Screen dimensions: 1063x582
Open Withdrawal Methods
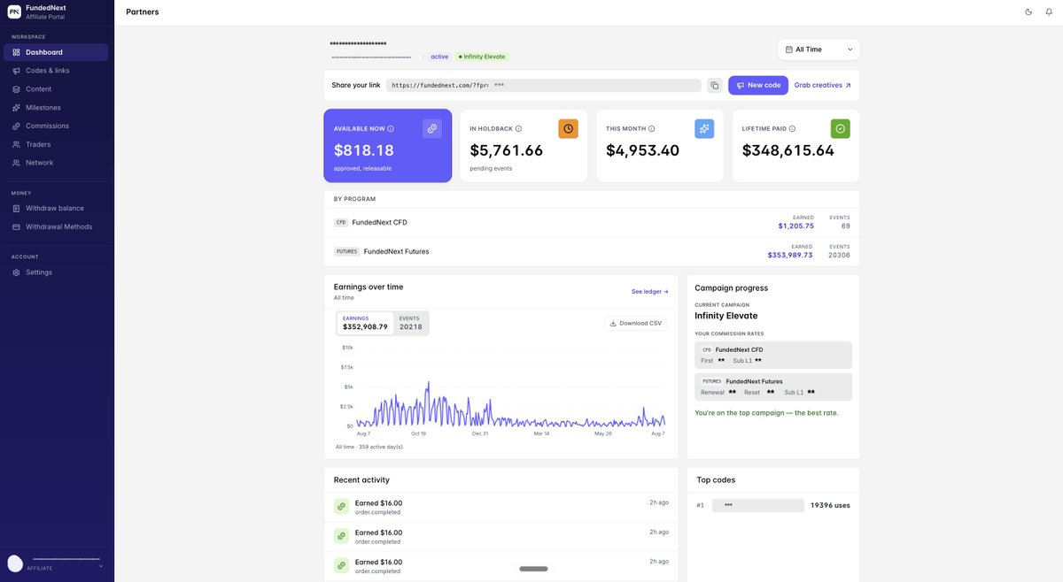click(57, 226)
